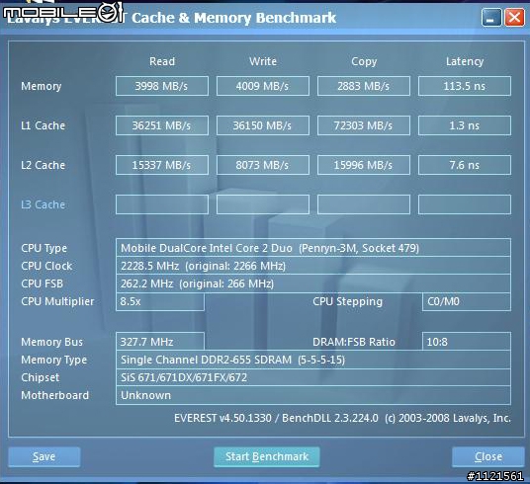Select L2 Cache Copy 15996 MB/s

(x=363, y=165)
